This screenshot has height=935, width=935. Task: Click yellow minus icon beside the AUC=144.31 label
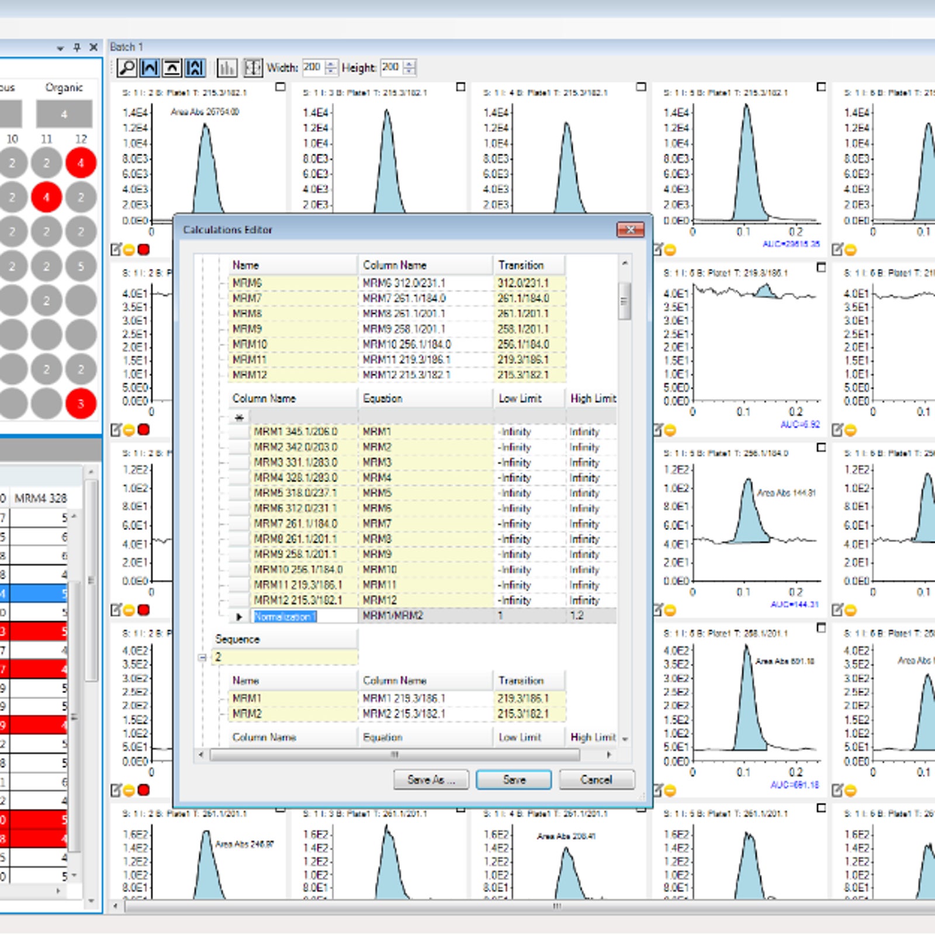pos(670,611)
